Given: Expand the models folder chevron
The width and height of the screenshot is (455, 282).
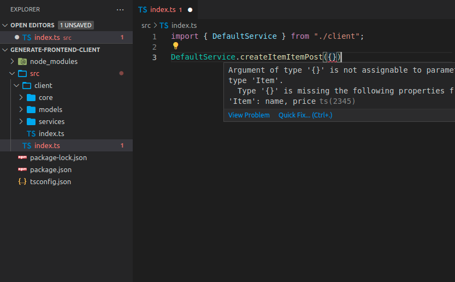Looking at the screenshot, I should click(21, 110).
